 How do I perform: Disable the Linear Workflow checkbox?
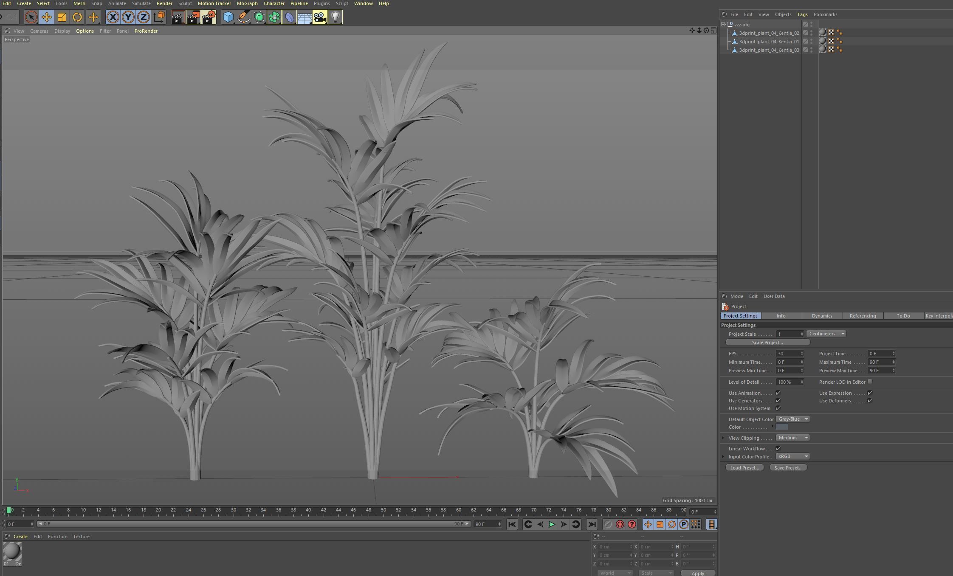(x=778, y=449)
